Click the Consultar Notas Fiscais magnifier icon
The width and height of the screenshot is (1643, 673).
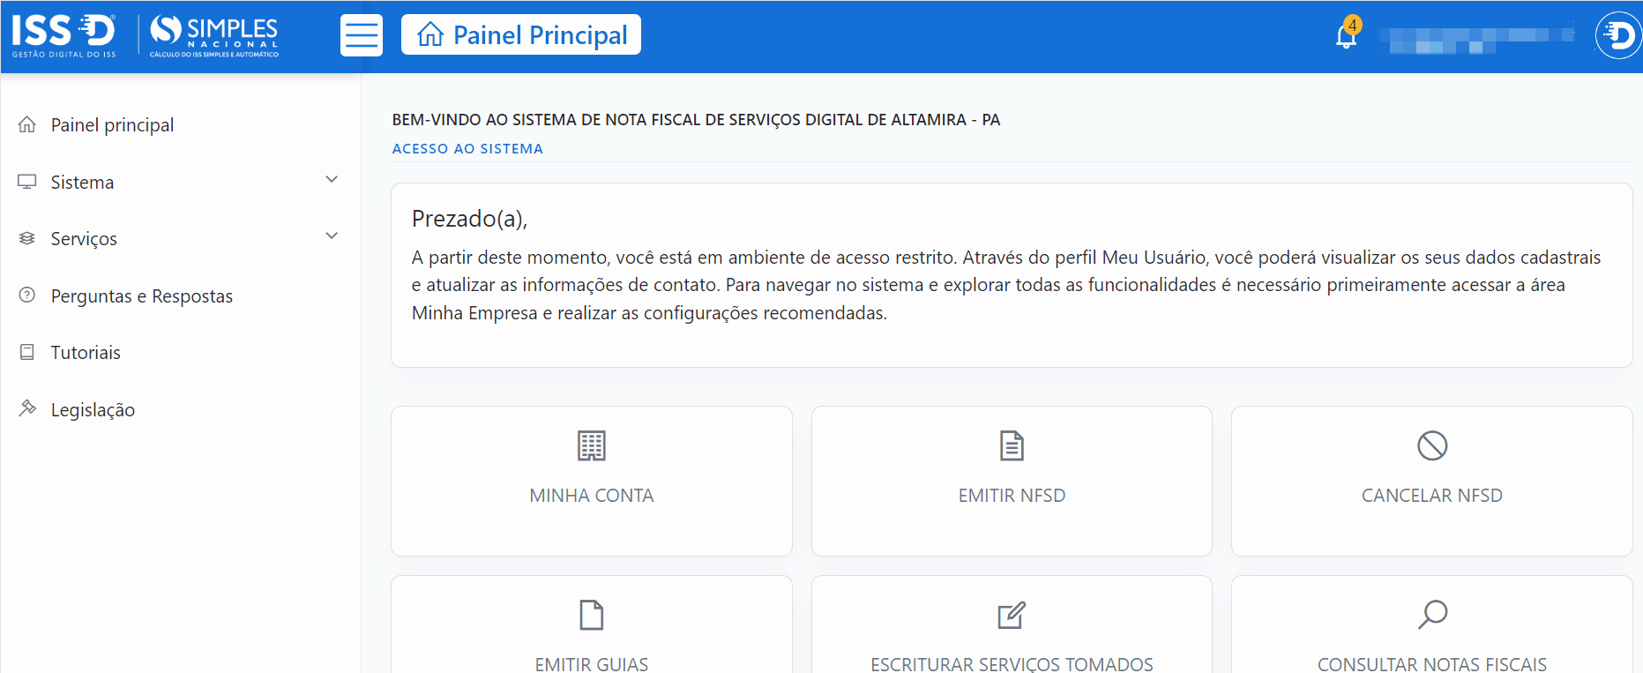pos(1432,615)
